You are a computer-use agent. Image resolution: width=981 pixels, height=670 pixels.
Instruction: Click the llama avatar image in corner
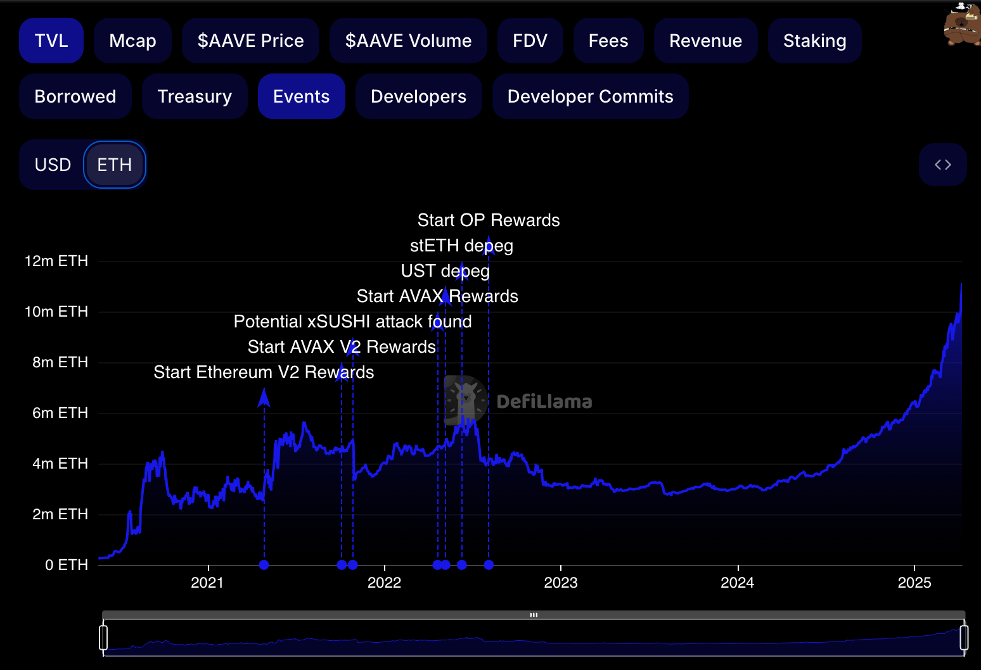point(962,24)
